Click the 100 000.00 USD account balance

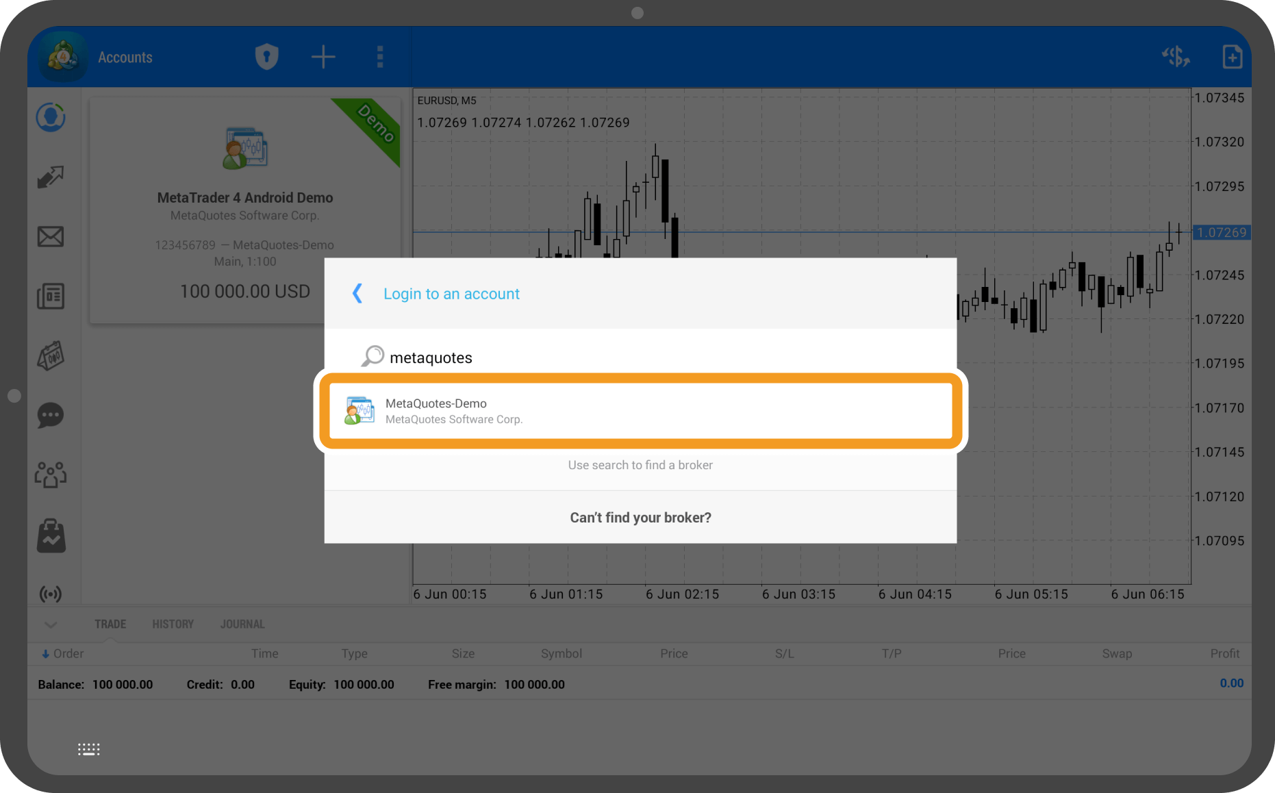(244, 291)
